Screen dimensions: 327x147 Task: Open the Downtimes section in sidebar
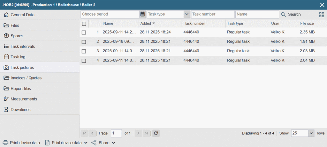point(20,109)
